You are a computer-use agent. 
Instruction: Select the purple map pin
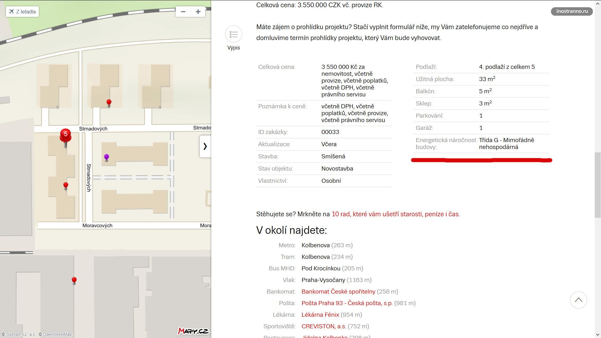[106, 157]
